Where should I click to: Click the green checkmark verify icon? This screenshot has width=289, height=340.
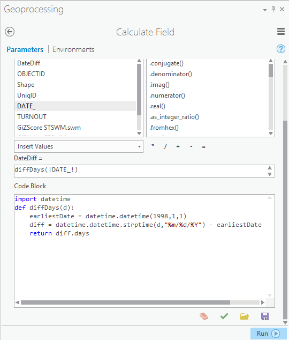click(224, 316)
